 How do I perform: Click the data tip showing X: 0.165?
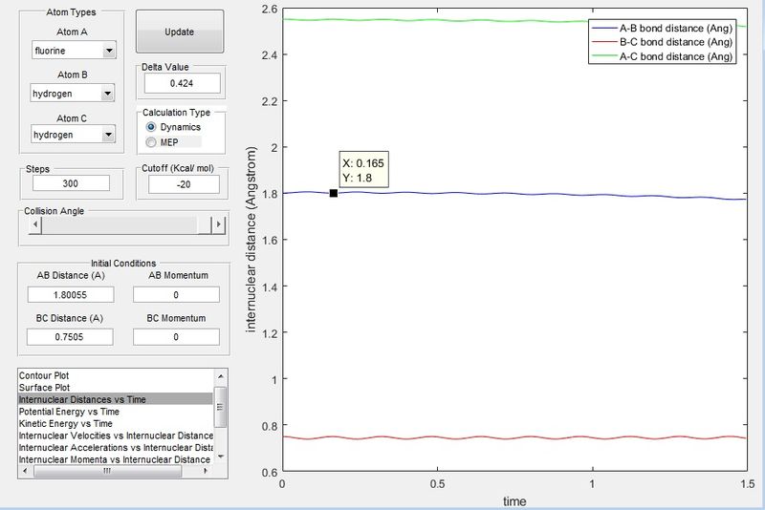tap(363, 170)
